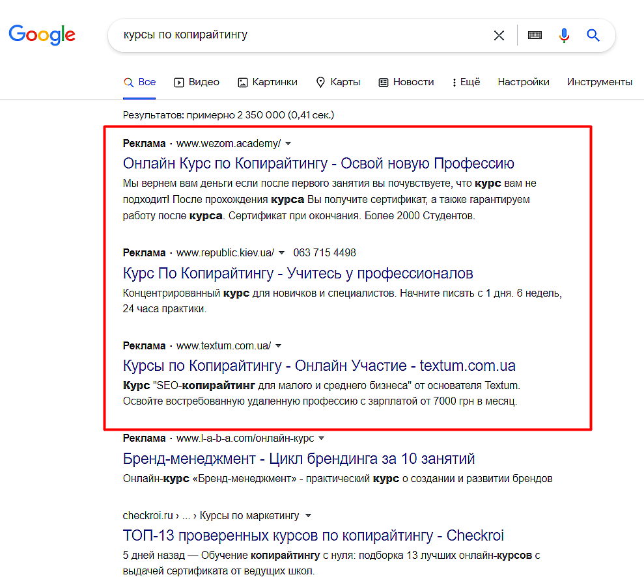Click into the search query field

point(304,35)
